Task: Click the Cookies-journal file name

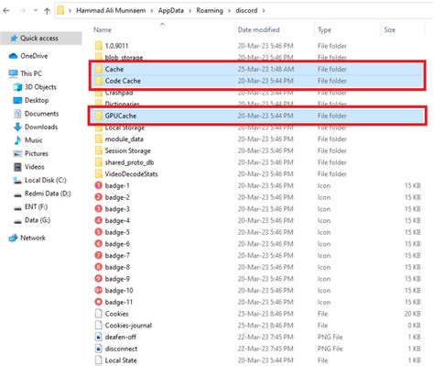Action: tap(128, 326)
